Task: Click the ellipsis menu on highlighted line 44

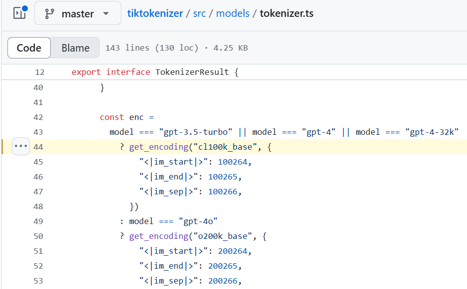Action: (x=20, y=146)
